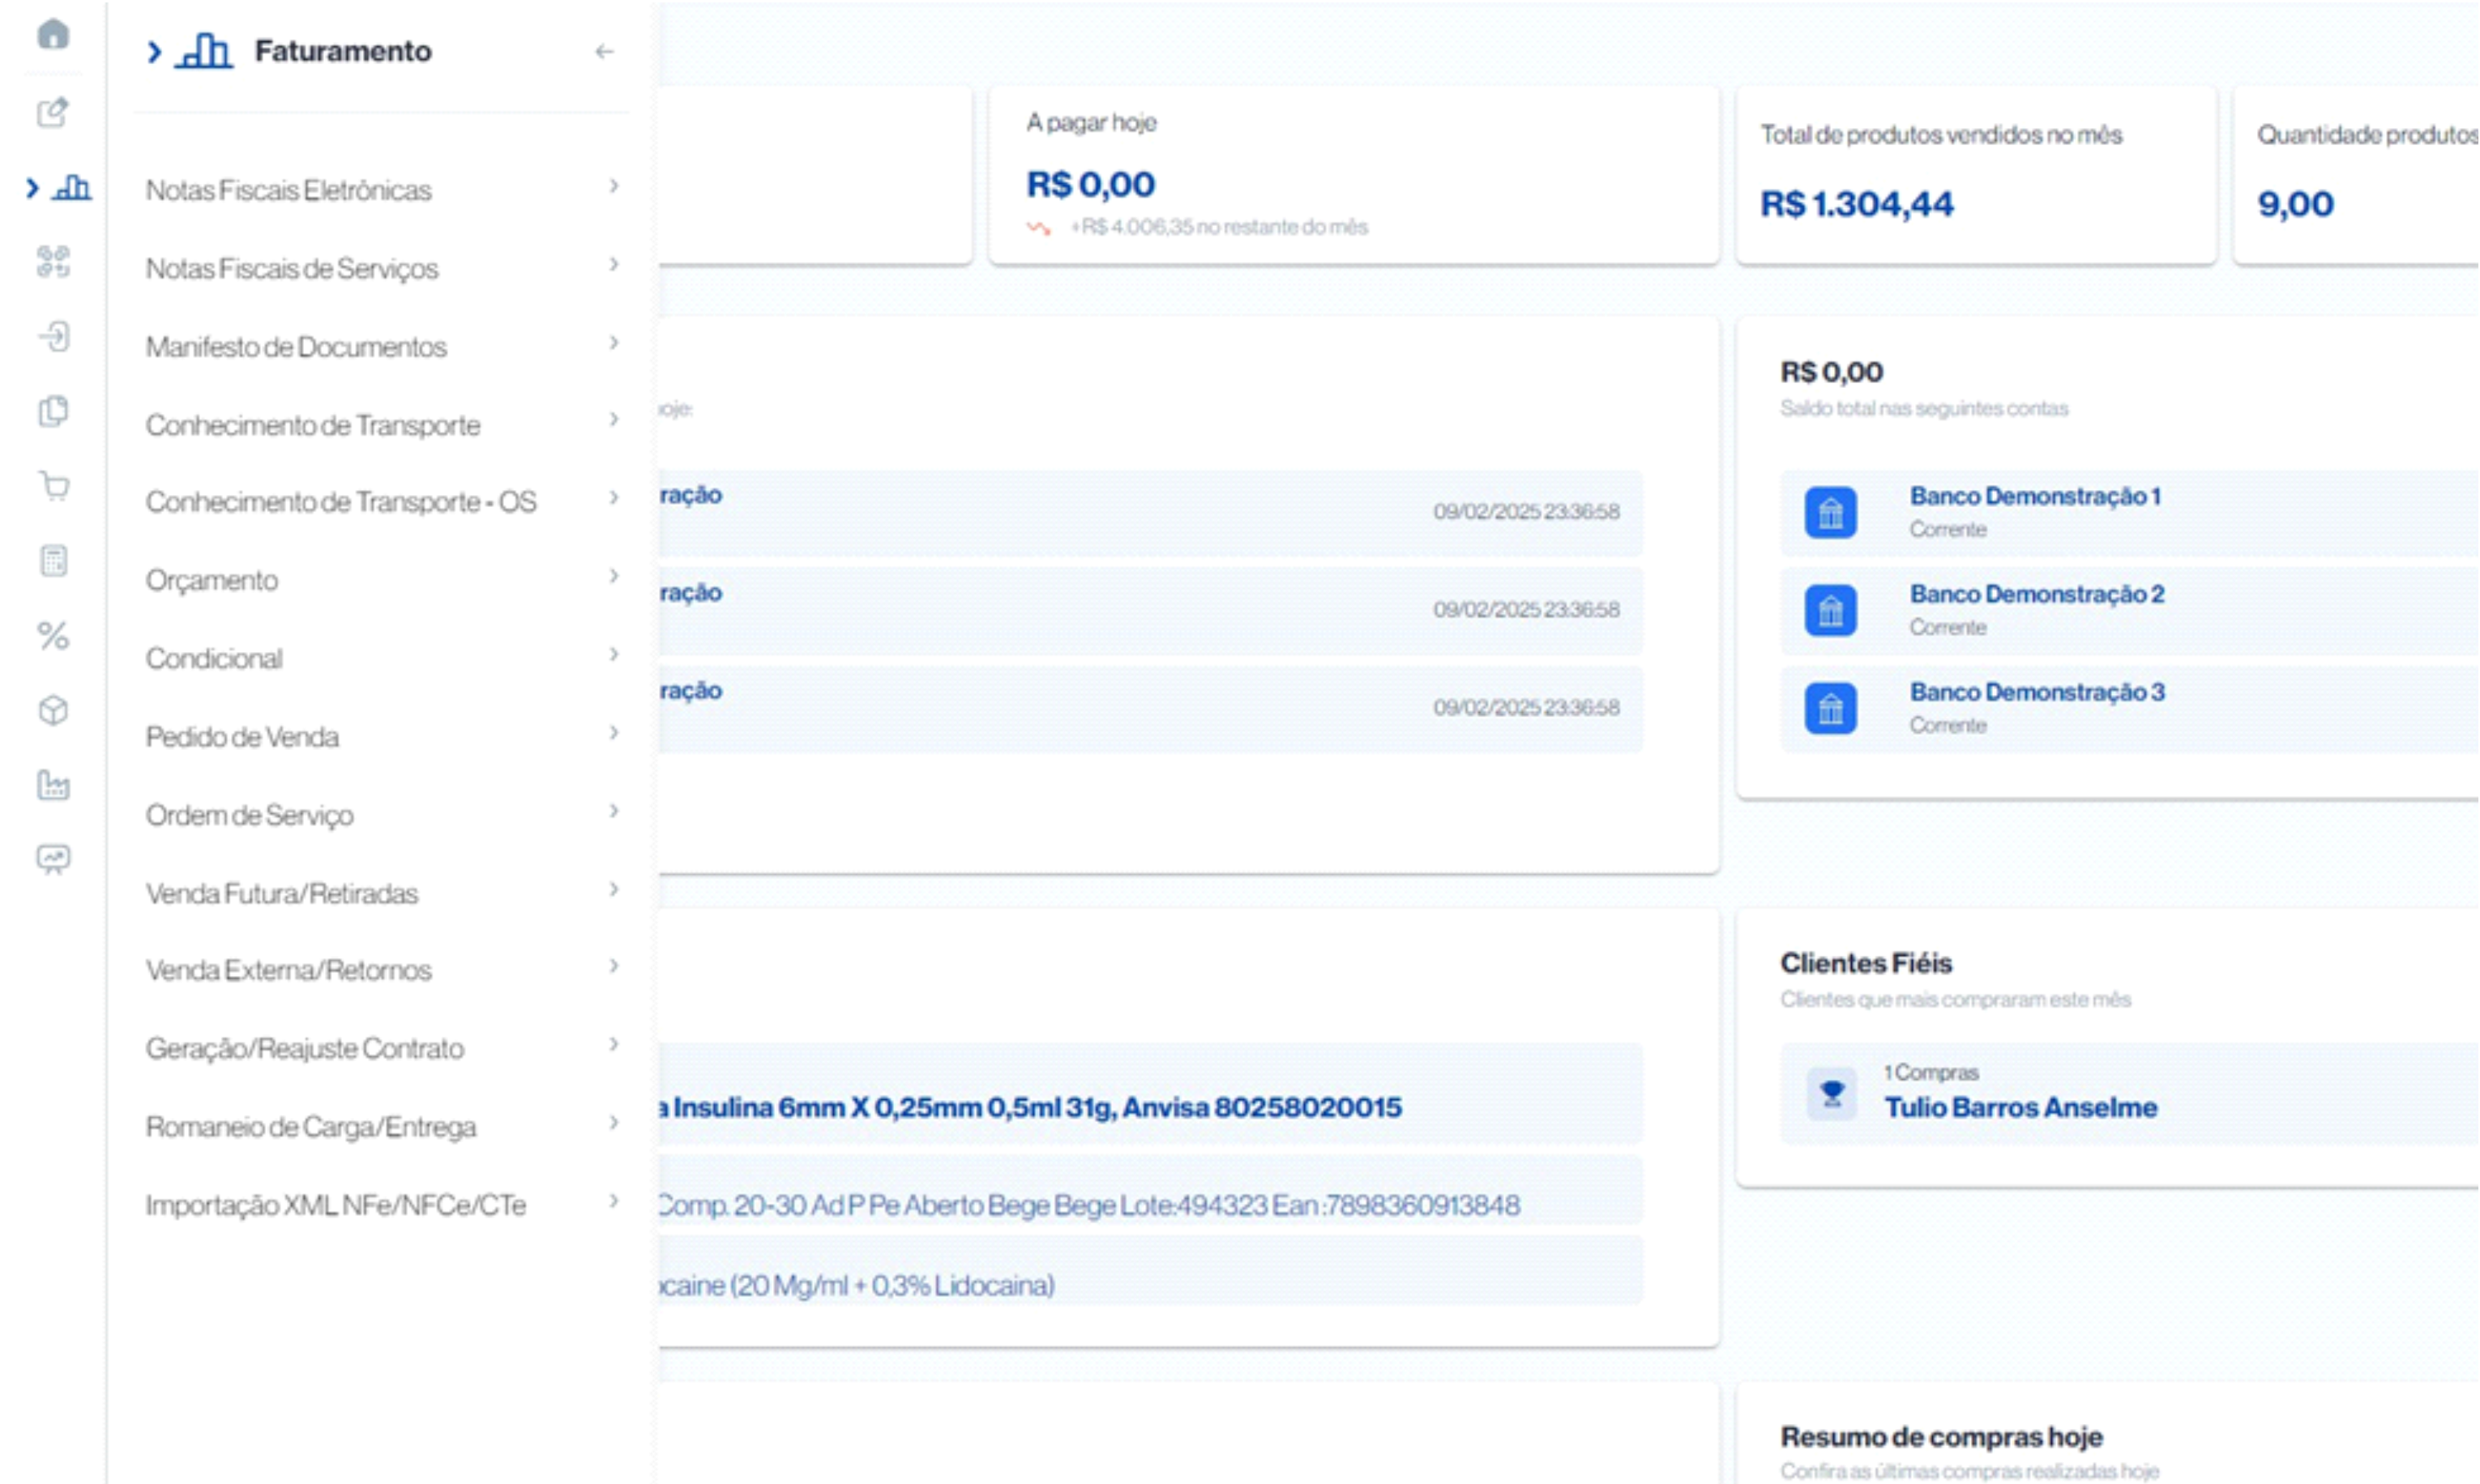The width and height of the screenshot is (2480, 1484).
Task: Open the calculator icon in sidebar
Action: point(53,561)
